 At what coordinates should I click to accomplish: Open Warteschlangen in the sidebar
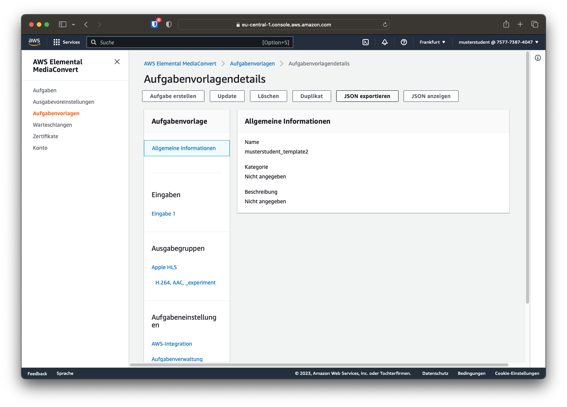point(52,125)
